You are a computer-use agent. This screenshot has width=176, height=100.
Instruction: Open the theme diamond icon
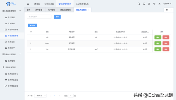pos(154,4)
